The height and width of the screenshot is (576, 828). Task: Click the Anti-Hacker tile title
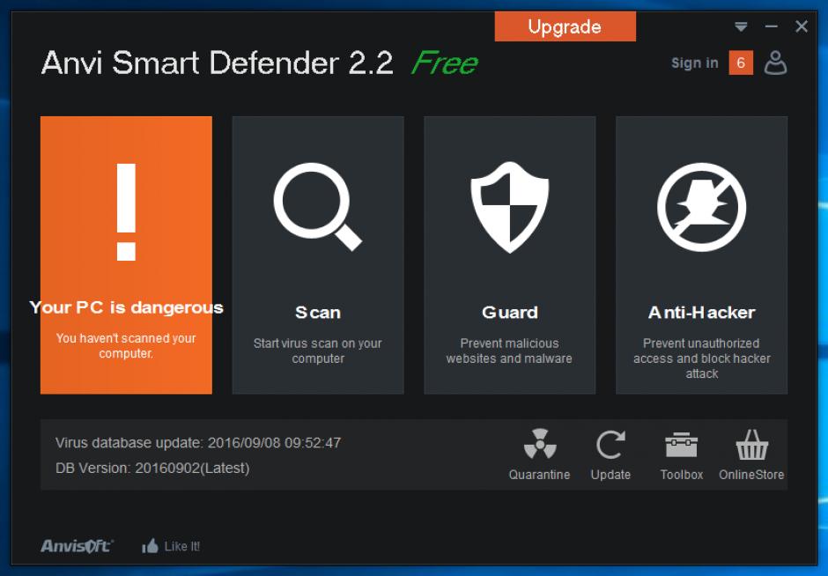point(701,313)
